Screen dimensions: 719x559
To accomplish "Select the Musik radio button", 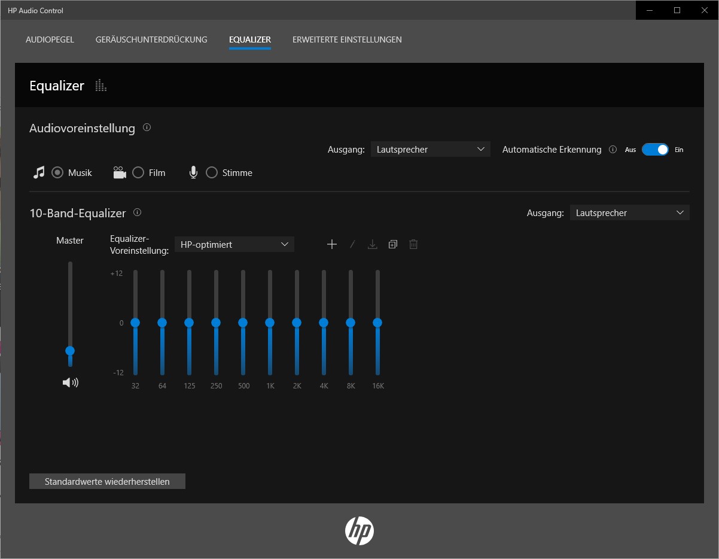I will coord(57,172).
